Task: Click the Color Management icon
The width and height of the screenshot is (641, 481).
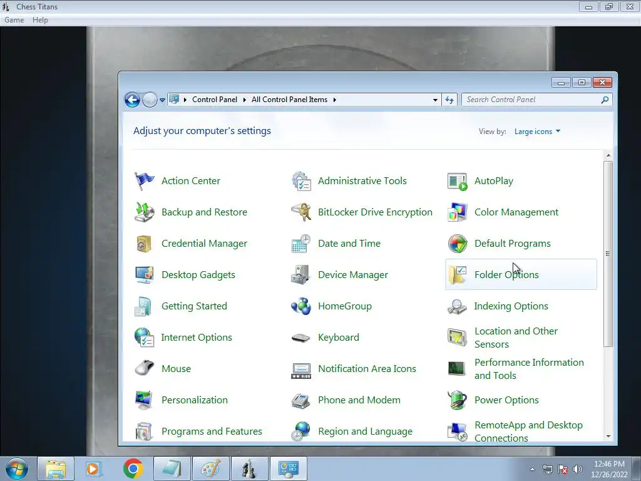Action: click(457, 212)
